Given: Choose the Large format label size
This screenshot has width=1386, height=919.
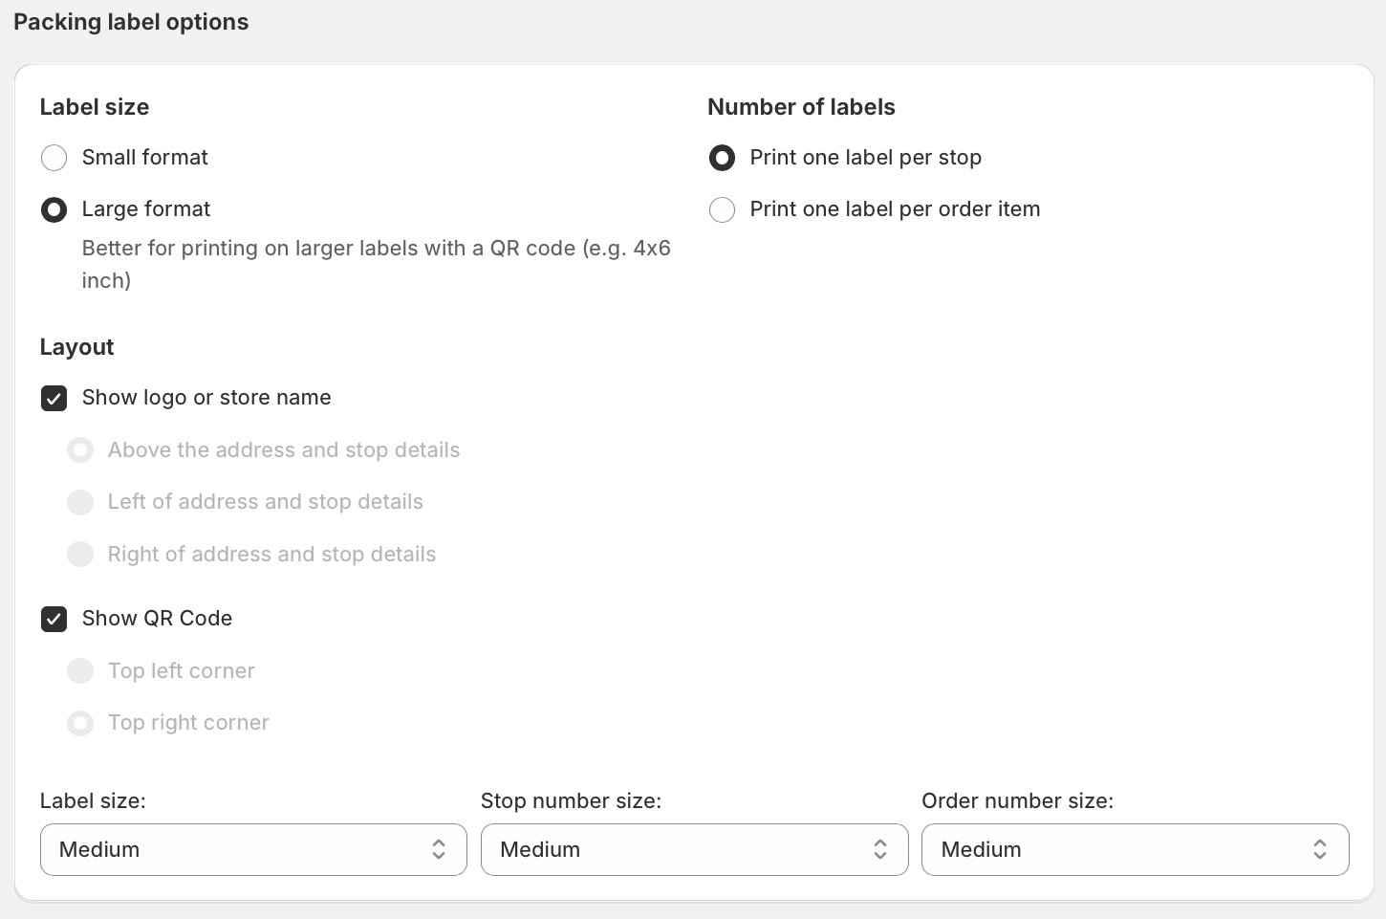Looking at the screenshot, I should point(54,209).
